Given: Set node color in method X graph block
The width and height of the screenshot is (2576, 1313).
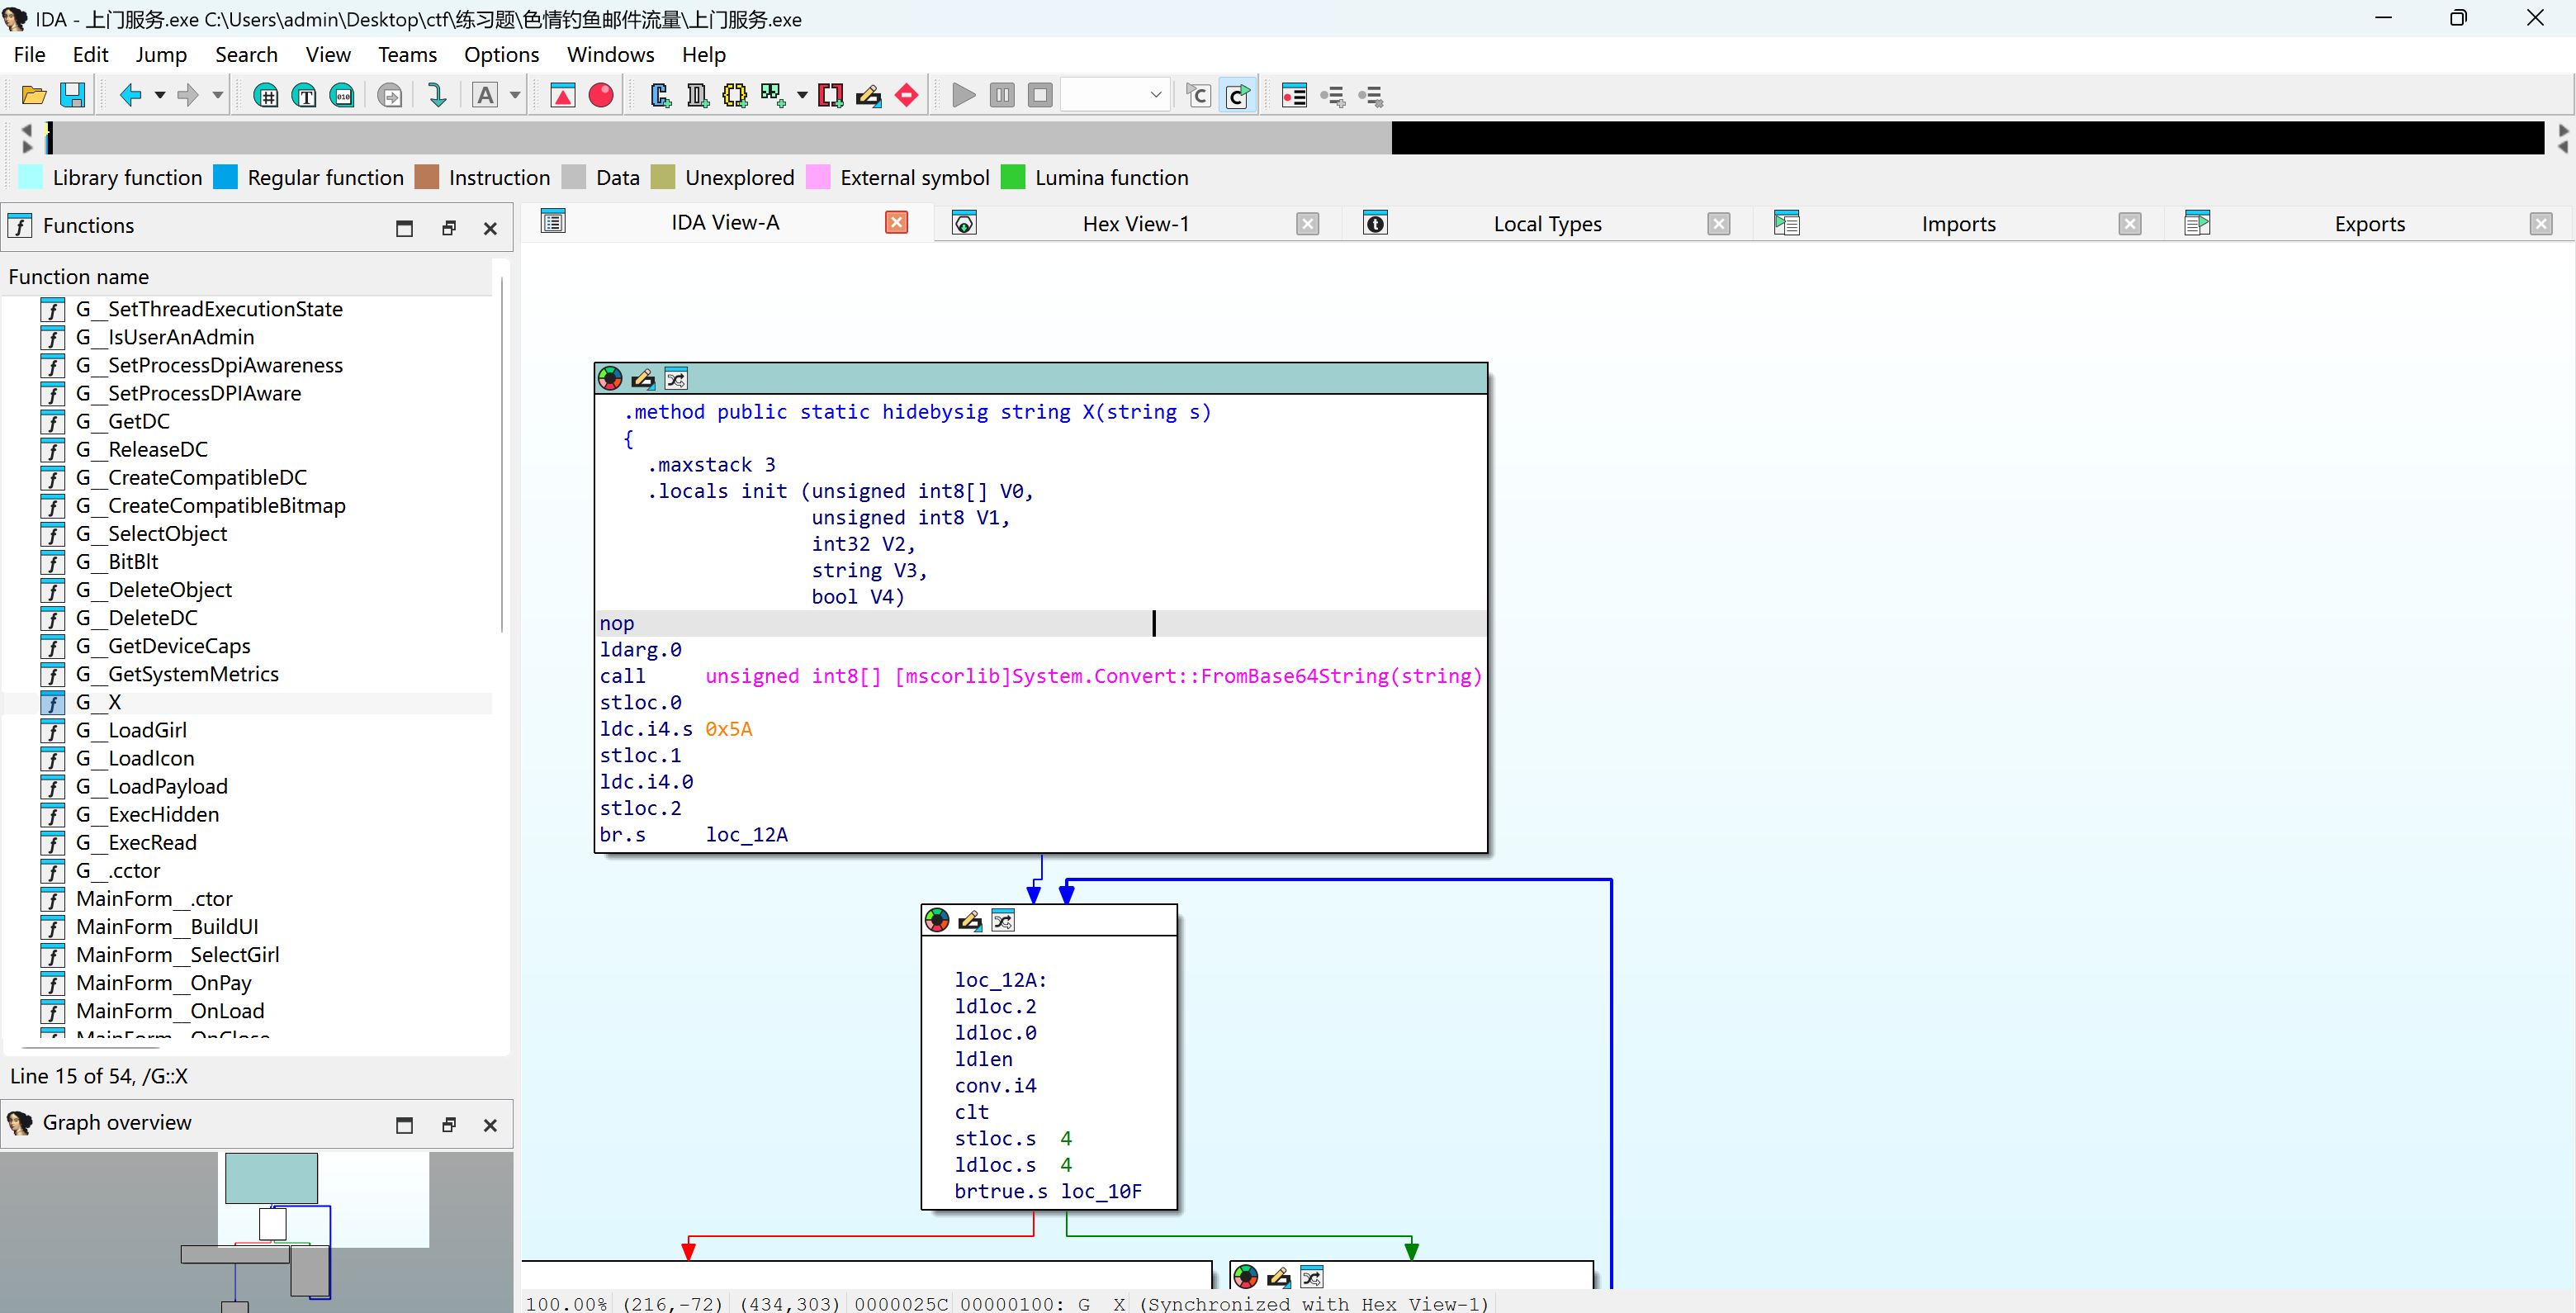Looking at the screenshot, I should pos(610,379).
